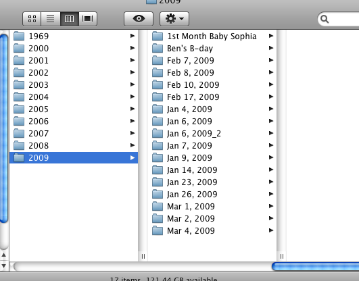Expand the 2004 folder arrow
This screenshot has height=281, width=359.
(x=132, y=97)
